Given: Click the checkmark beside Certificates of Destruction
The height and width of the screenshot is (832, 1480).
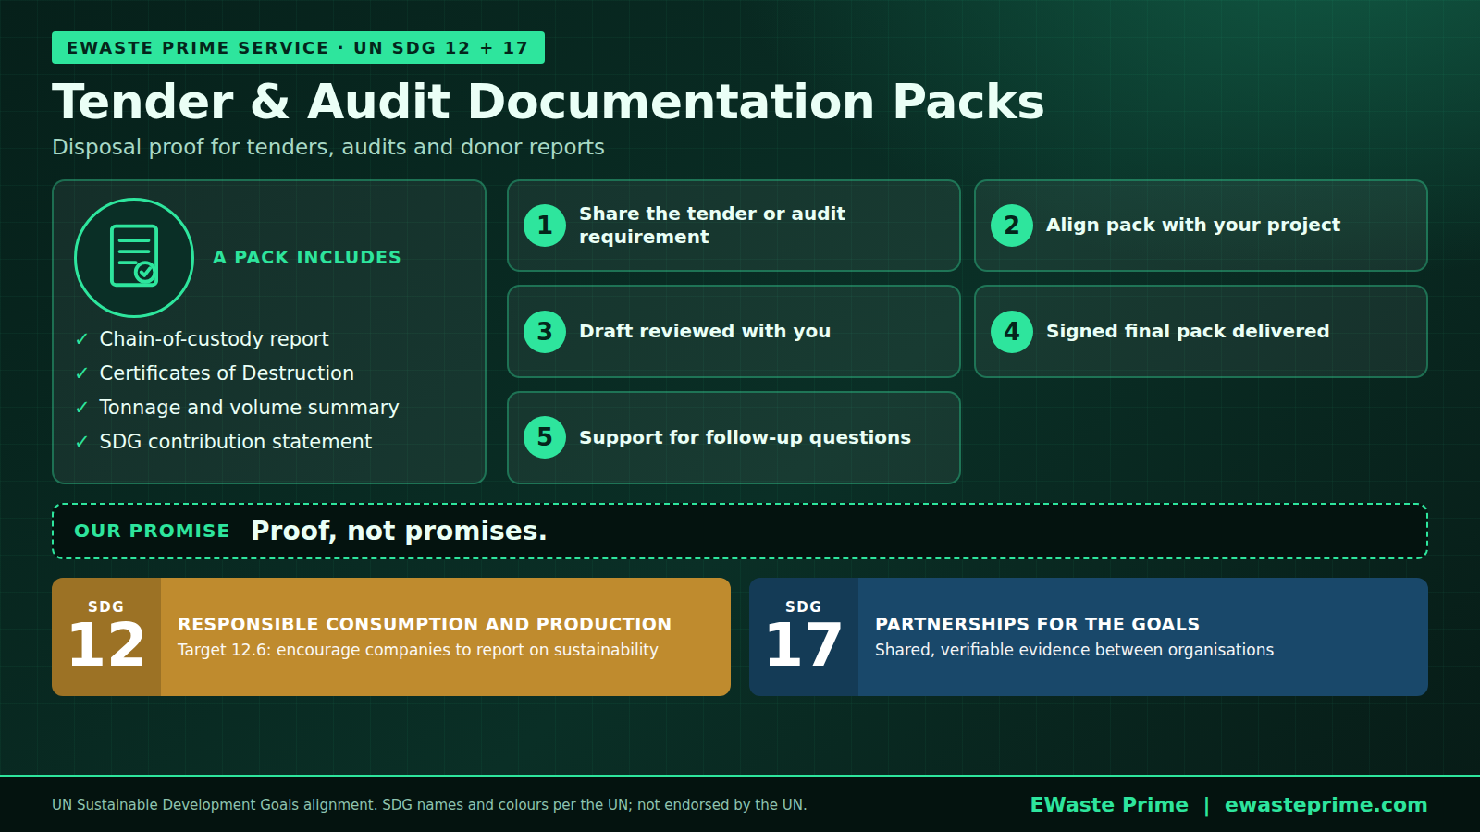Looking at the screenshot, I should pyautogui.click(x=81, y=373).
